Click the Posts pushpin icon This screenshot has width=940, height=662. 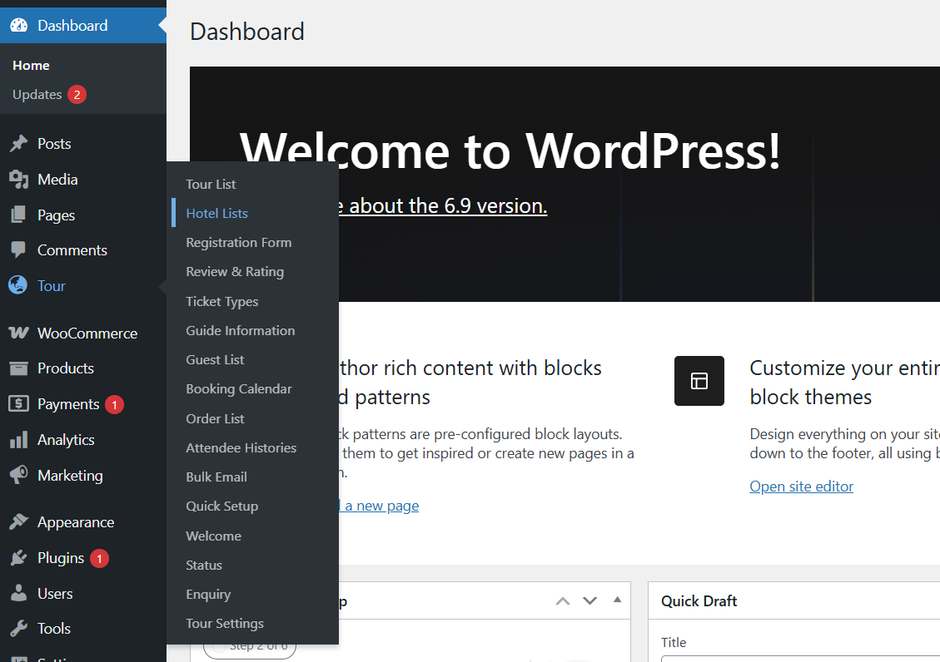18,144
